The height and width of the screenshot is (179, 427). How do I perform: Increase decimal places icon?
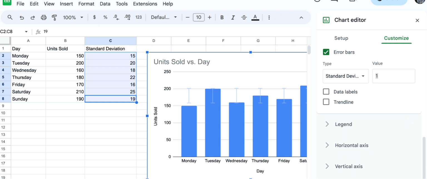coord(127,17)
